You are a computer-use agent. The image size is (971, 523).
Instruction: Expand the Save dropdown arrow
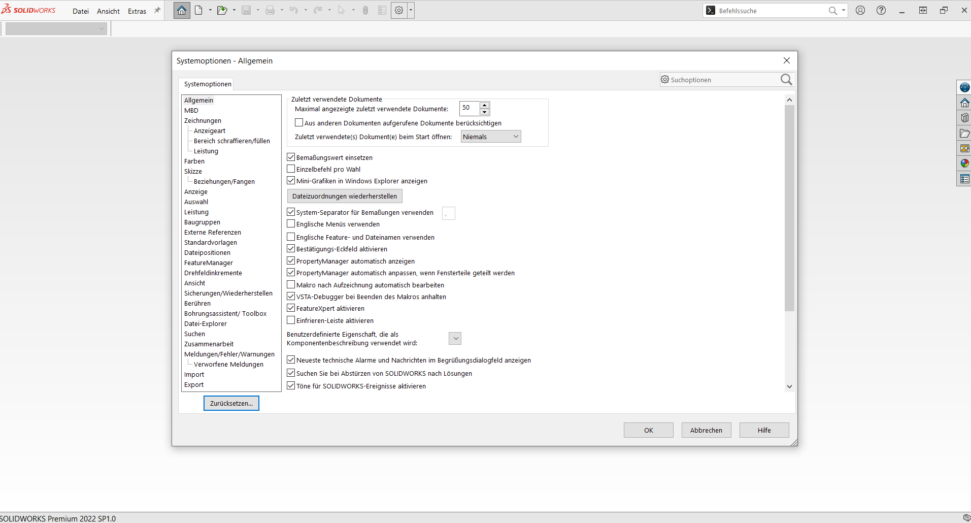(258, 10)
